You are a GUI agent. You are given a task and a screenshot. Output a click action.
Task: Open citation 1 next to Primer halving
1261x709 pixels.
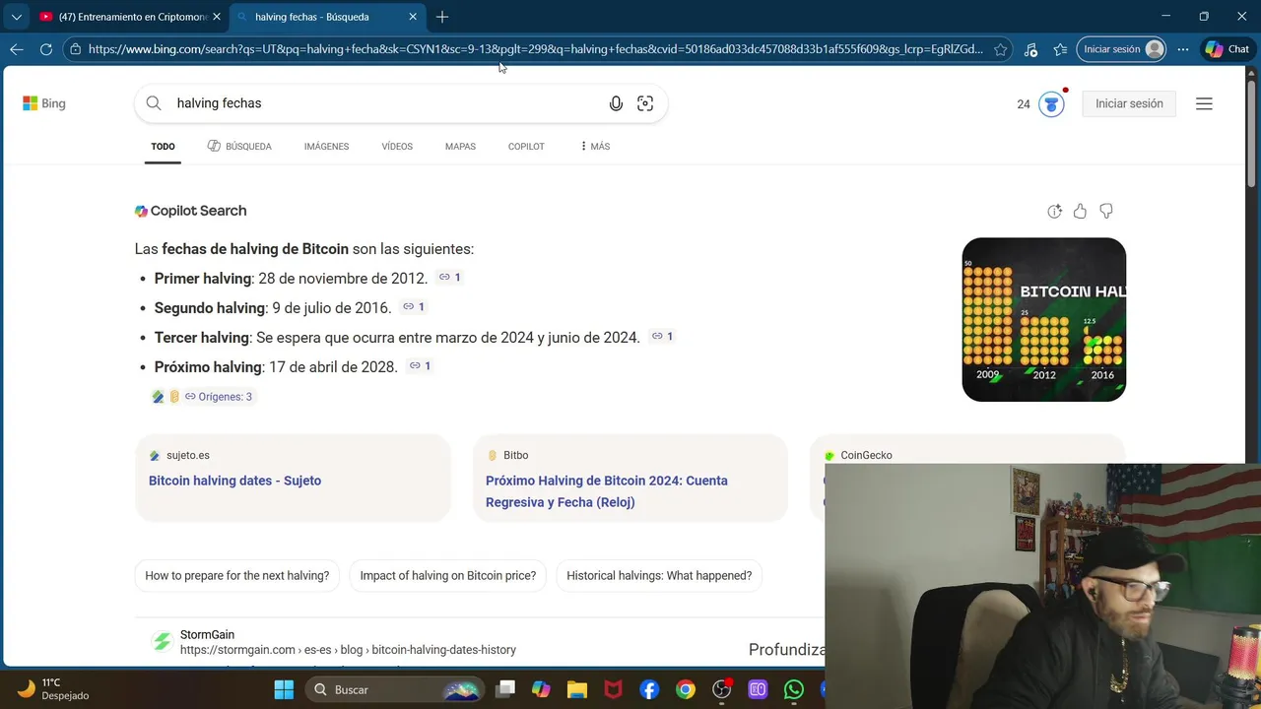pos(449,278)
